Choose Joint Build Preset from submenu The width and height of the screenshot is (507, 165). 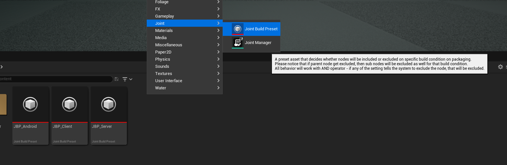261,29
